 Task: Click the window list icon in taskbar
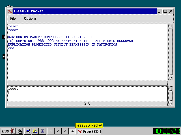coord(19,131)
